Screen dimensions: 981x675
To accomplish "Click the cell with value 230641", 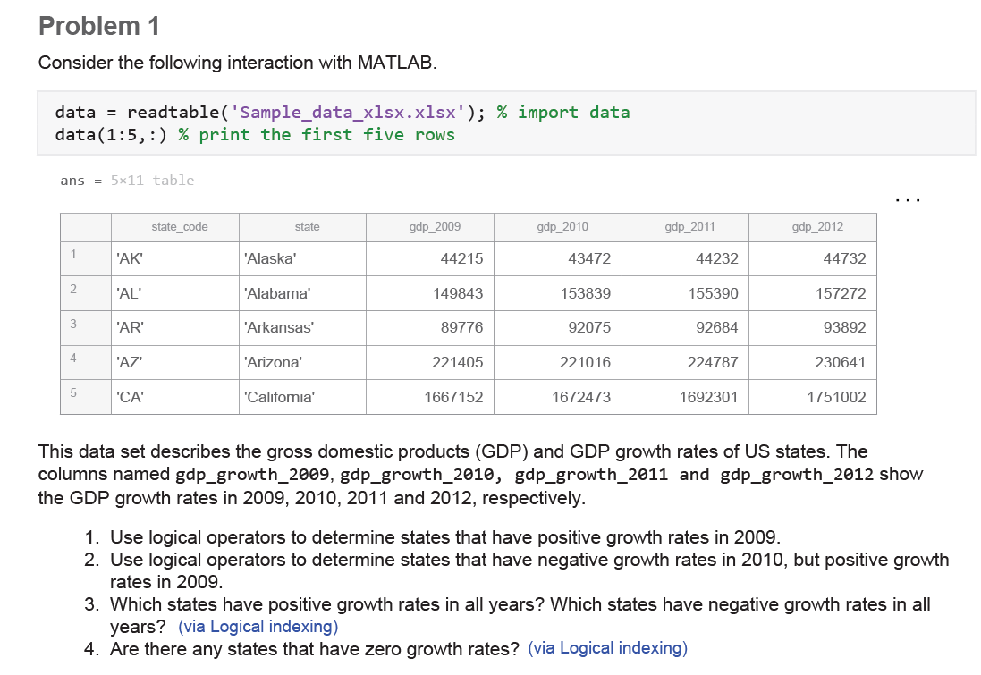I will 813,362.
